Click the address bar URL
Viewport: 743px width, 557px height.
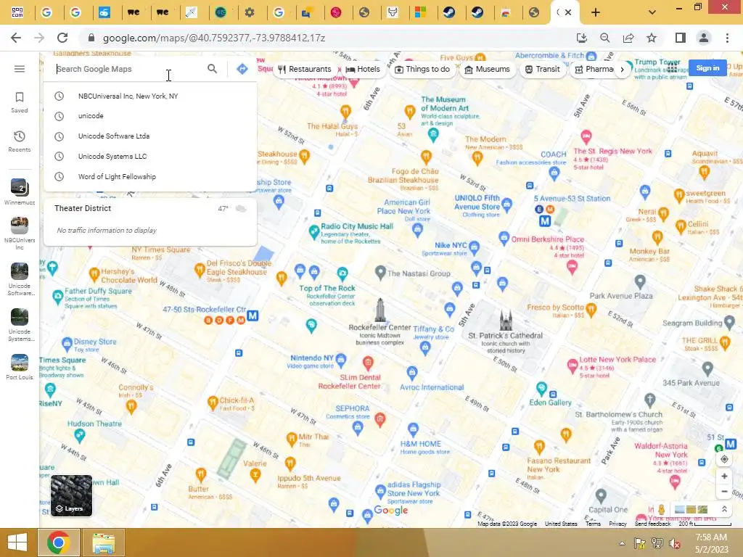point(214,38)
